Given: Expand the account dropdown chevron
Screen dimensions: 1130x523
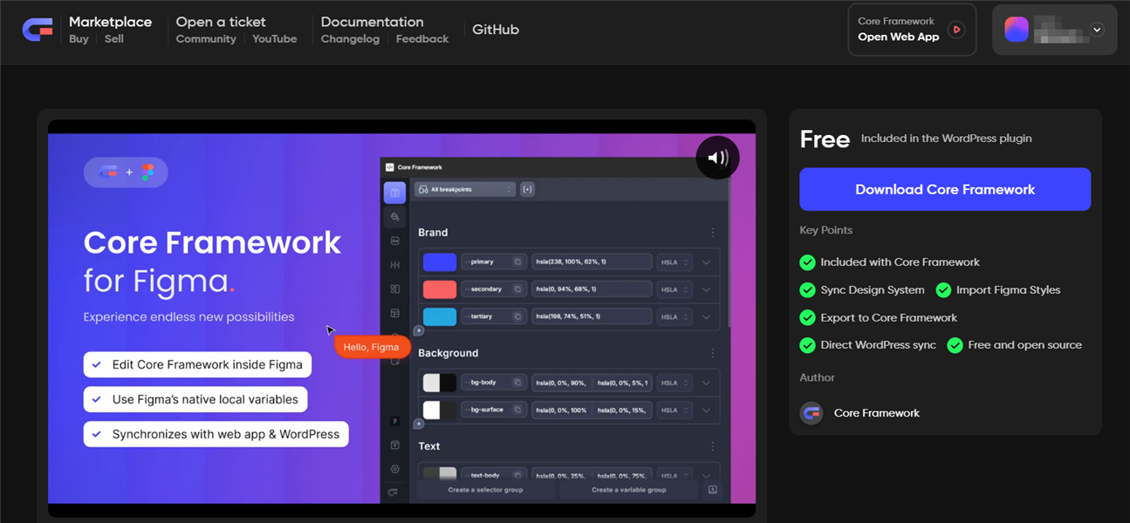Looking at the screenshot, I should tap(1098, 30).
